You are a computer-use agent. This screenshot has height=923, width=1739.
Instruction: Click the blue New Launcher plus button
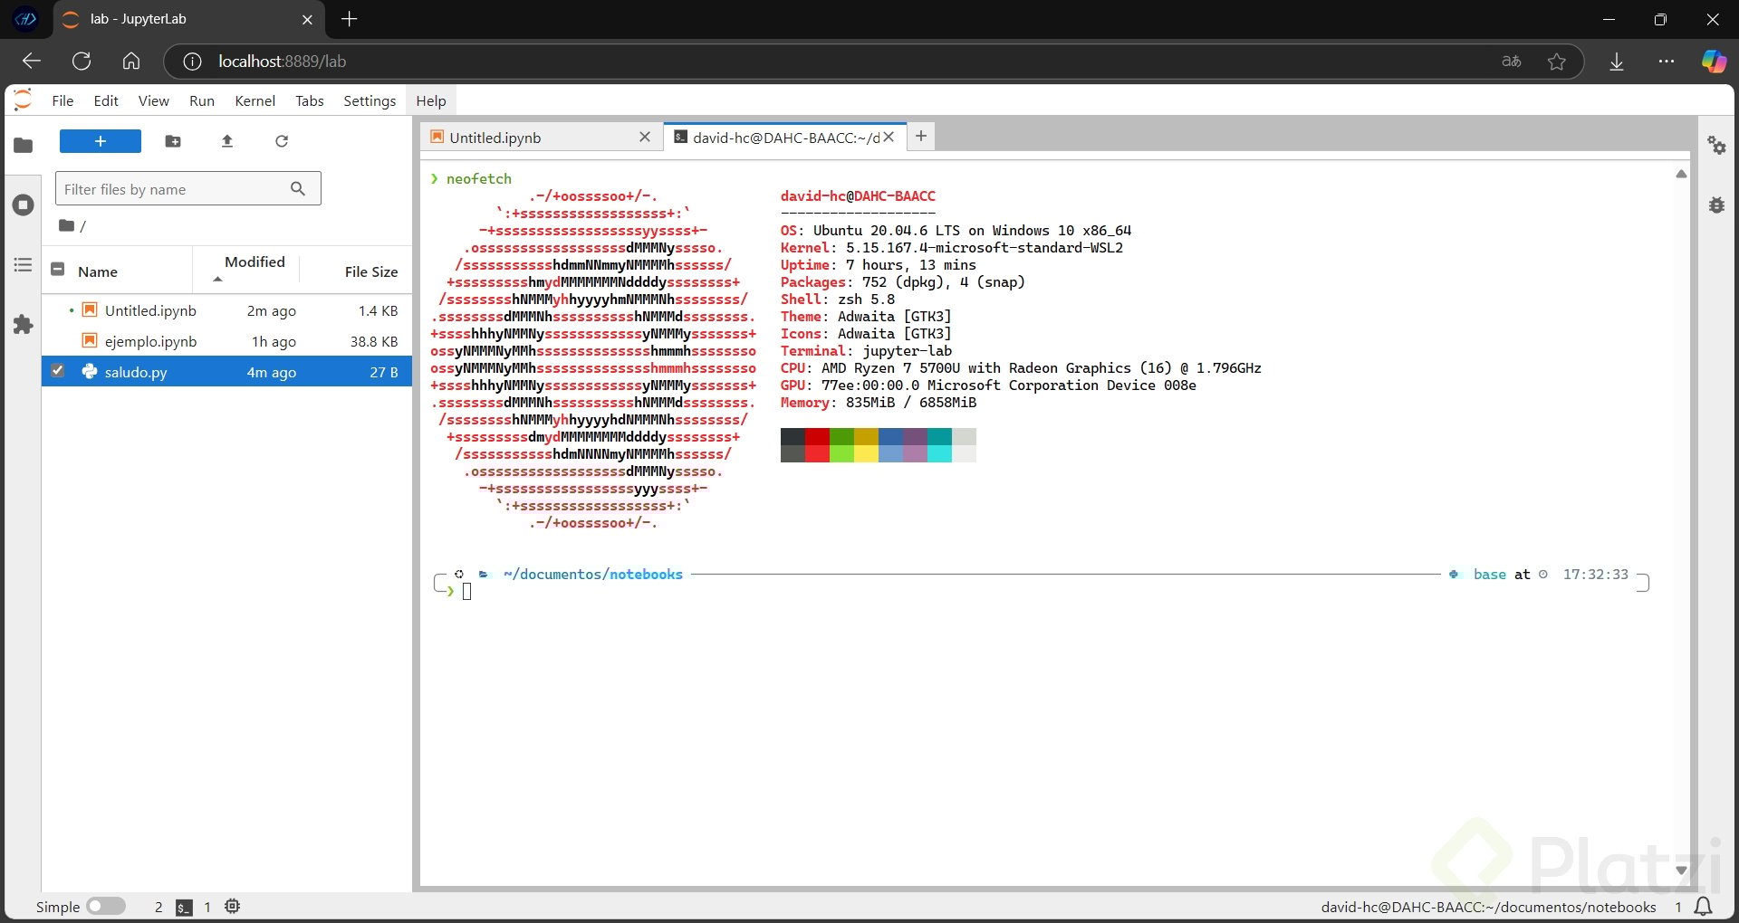(101, 141)
